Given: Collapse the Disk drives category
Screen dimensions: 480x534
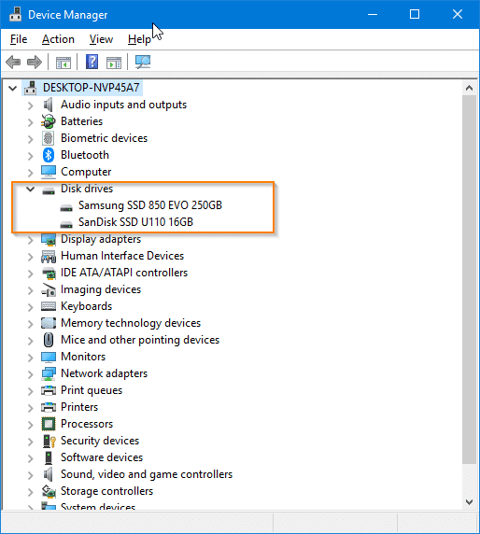Looking at the screenshot, I should click(x=30, y=189).
